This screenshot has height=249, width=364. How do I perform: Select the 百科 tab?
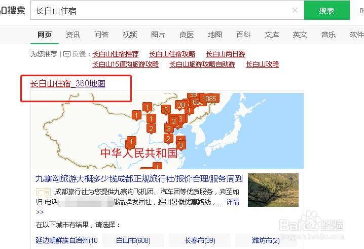(x=243, y=35)
